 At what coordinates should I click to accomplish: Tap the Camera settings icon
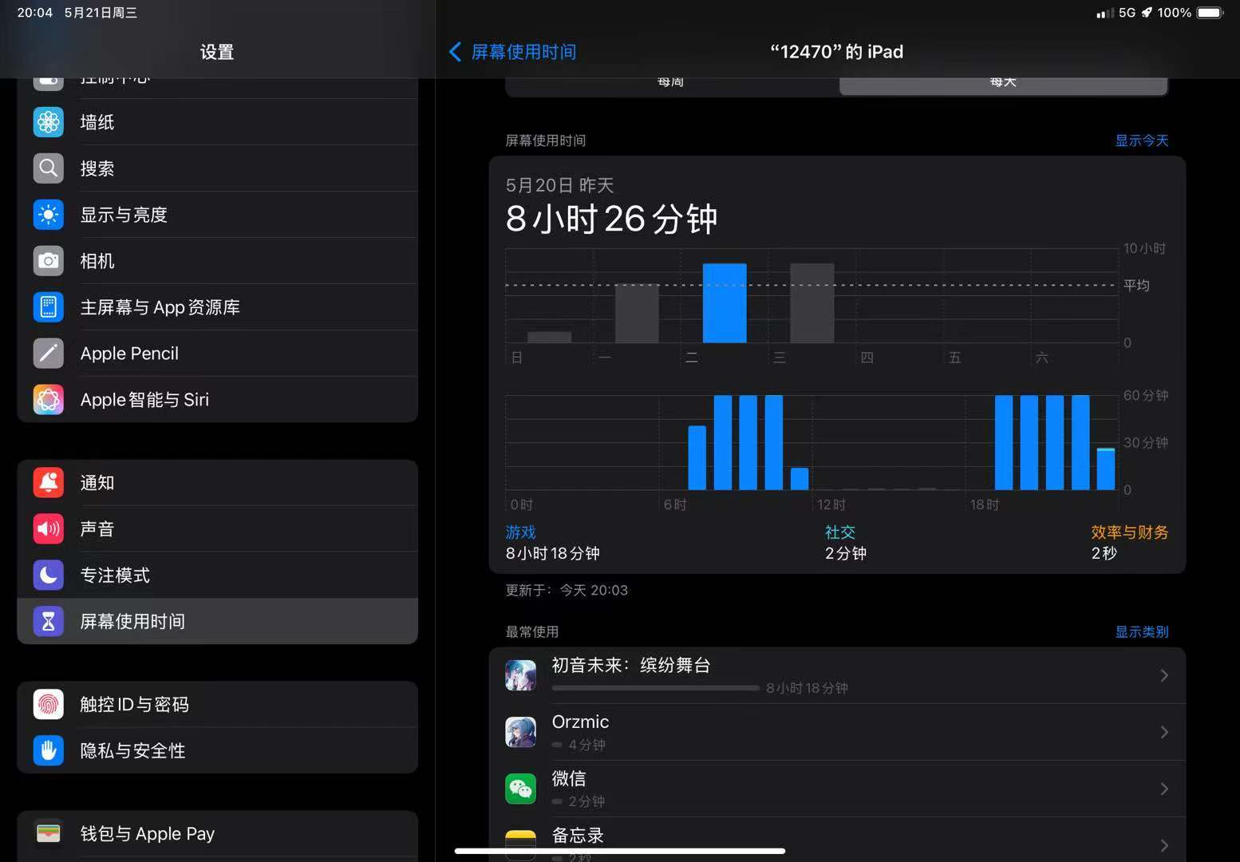click(x=49, y=261)
